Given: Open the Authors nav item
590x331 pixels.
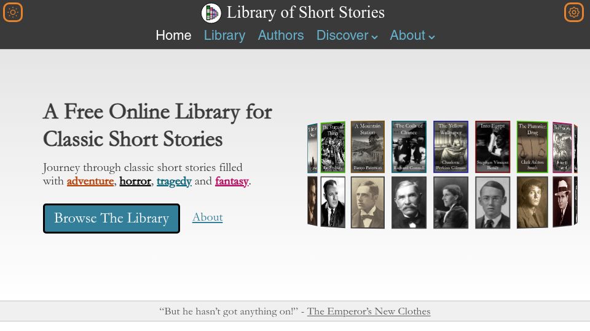Looking at the screenshot, I should click(281, 36).
